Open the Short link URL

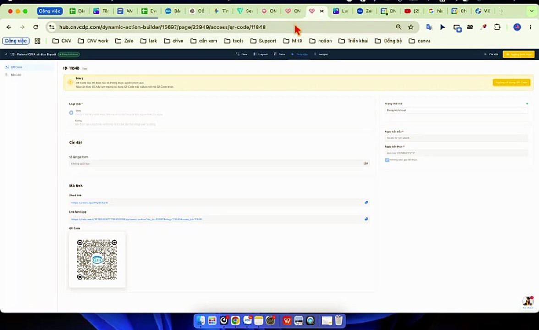pos(89,203)
